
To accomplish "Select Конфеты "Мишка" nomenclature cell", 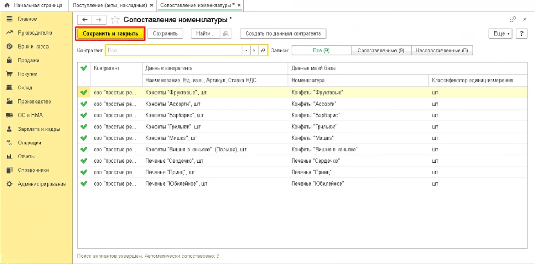I will tap(358, 138).
